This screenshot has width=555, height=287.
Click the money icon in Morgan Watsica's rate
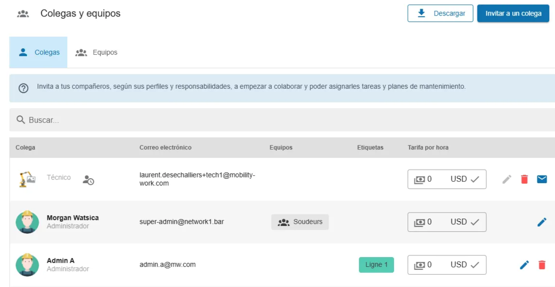[419, 223]
